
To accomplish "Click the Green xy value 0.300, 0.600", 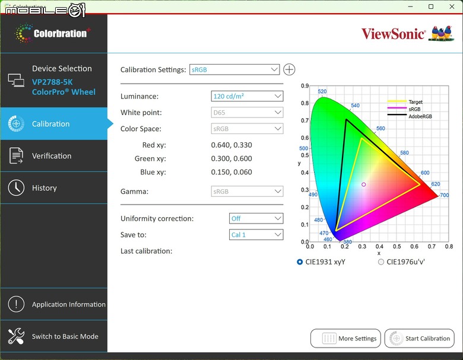I will [231, 159].
